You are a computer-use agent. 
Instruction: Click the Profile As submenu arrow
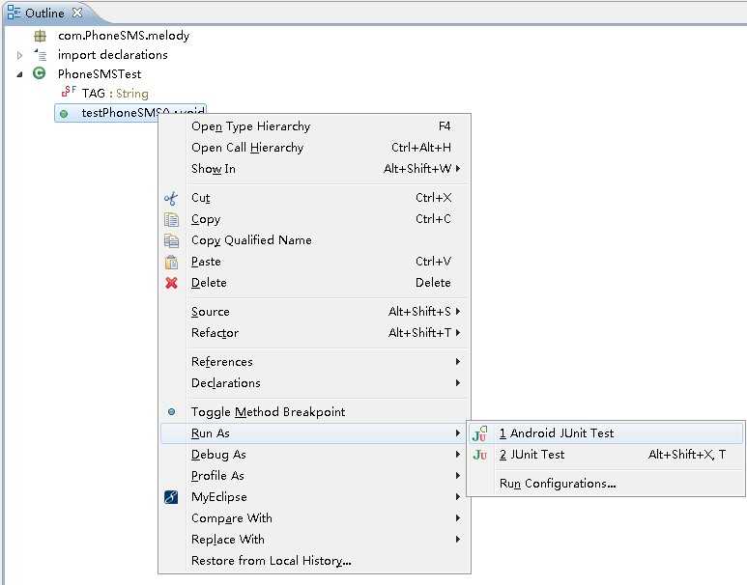pyautogui.click(x=458, y=476)
